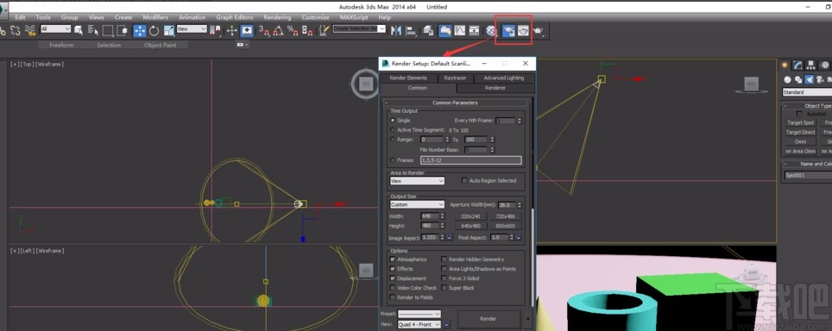Open the View Quad 4 - Front dropdown
The height and width of the screenshot is (331, 832).
point(419,324)
